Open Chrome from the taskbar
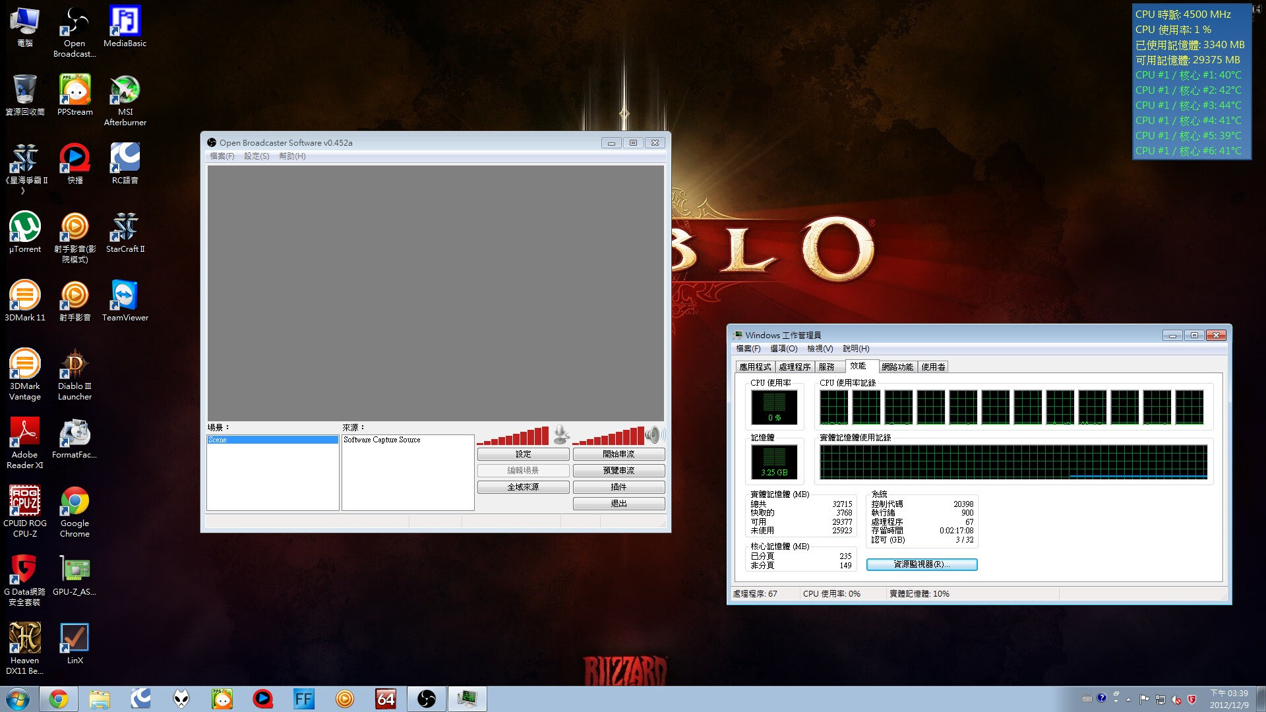Image resolution: width=1266 pixels, height=712 pixels. click(x=59, y=699)
